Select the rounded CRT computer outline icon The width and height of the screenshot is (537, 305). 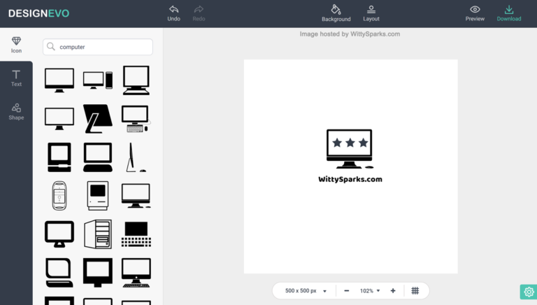click(x=59, y=273)
